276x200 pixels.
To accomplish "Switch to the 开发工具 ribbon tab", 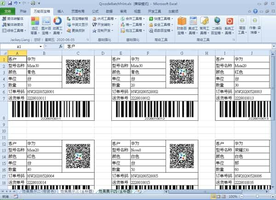I will (x=155, y=12).
